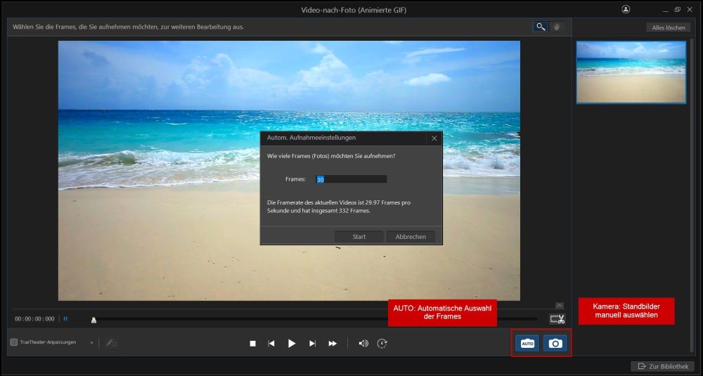Step forward to next frame
The width and height of the screenshot is (703, 376).
click(312, 343)
